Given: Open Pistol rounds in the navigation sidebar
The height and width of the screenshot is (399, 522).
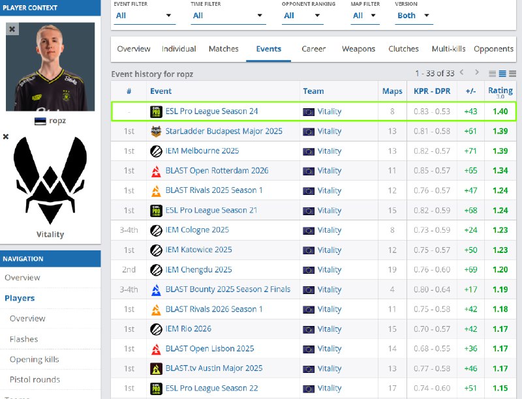Looking at the screenshot, I should click(x=35, y=379).
